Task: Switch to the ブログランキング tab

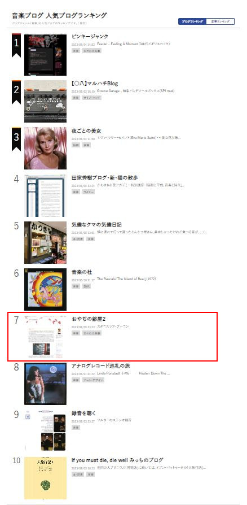Action: tap(192, 21)
